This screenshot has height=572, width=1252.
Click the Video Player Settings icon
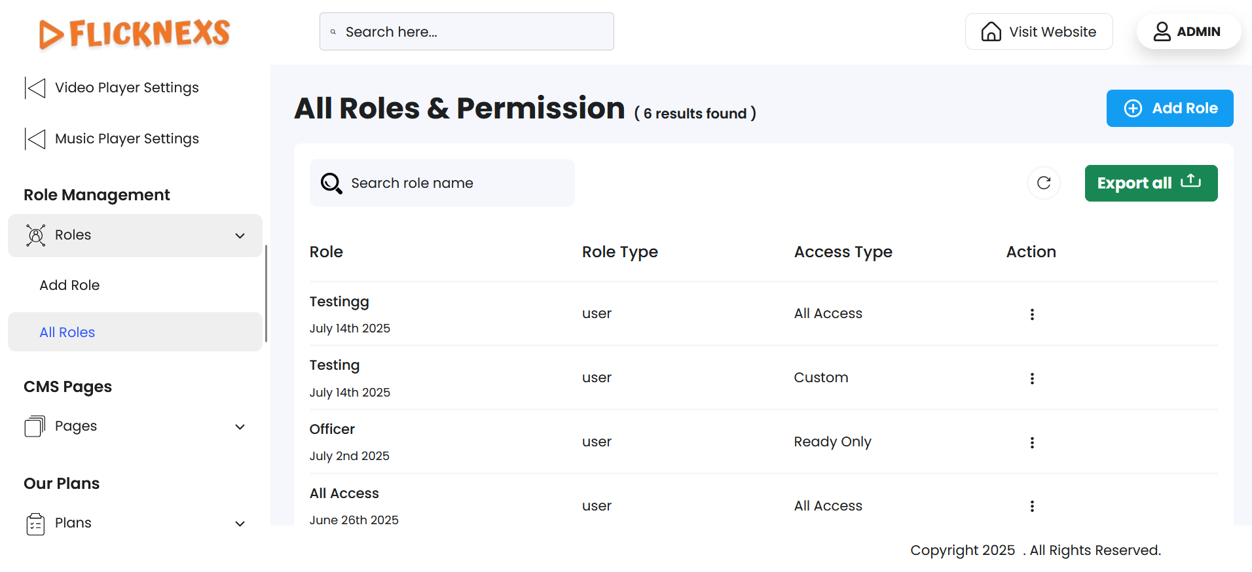(35, 88)
